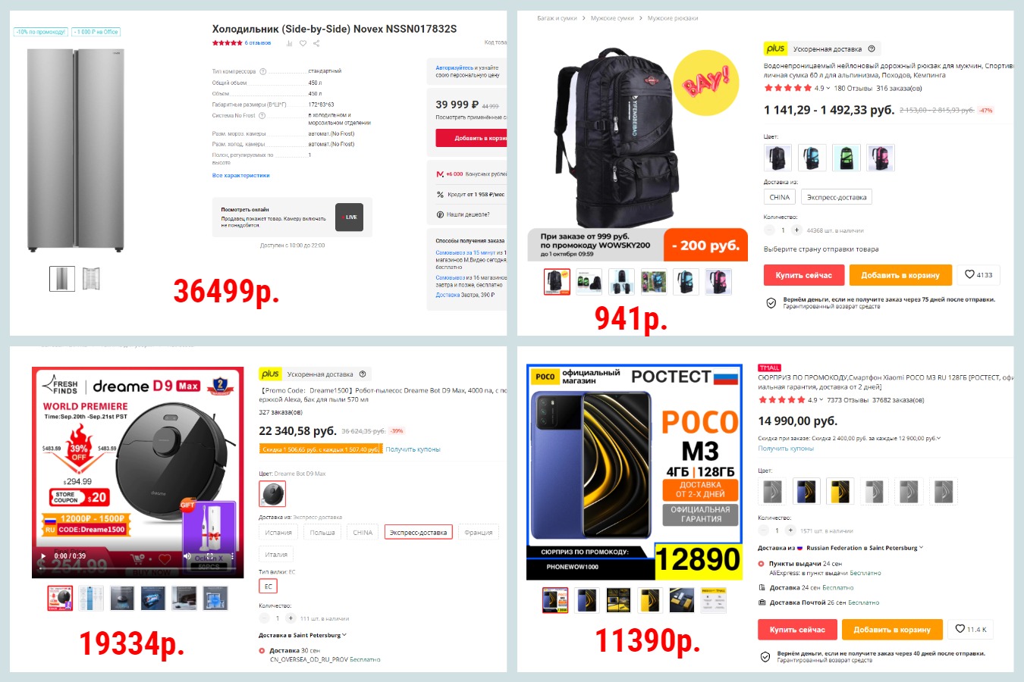Play the Dreame D9 Max video
Image resolution: width=1024 pixels, height=682 pixels.
[x=43, y=556]
